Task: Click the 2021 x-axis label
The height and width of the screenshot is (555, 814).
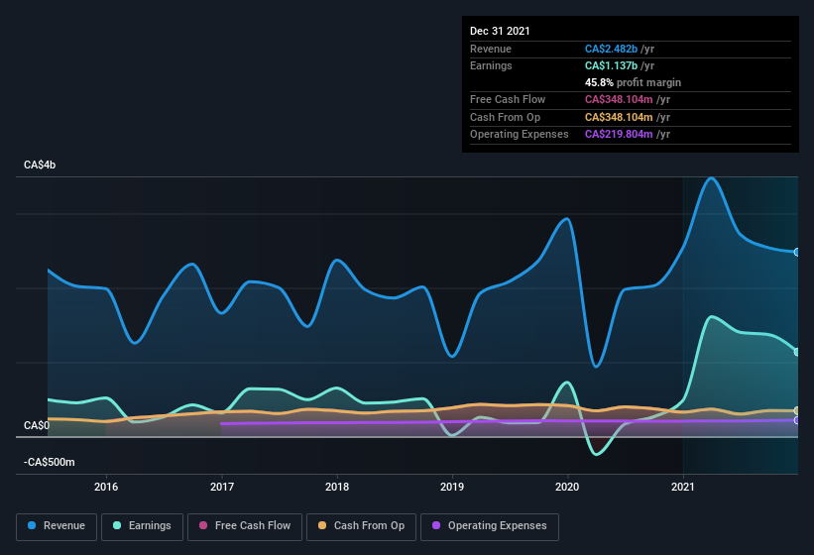Action: pos(682,487)
